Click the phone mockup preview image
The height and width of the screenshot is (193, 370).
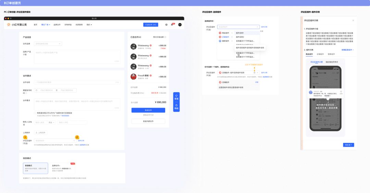[325, 98]
